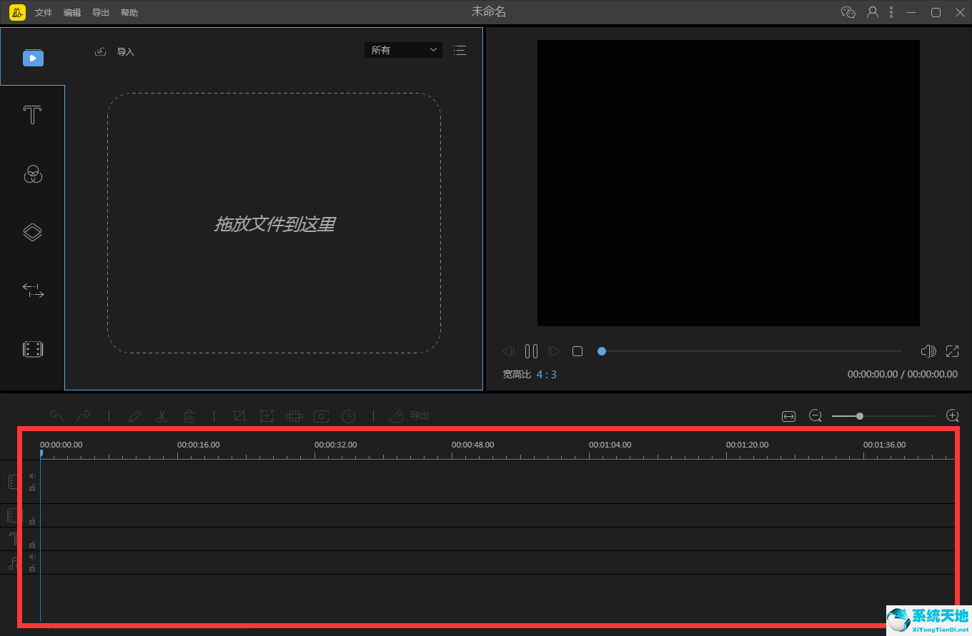Click the redo arrow in timeline toolbar
This screenshot has width=972, height=636.
click(84, 415)
